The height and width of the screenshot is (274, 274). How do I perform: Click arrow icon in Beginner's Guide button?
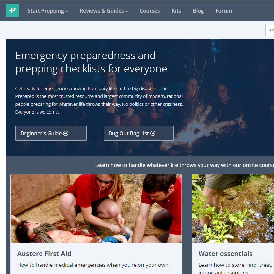click(x=66, y=133)
